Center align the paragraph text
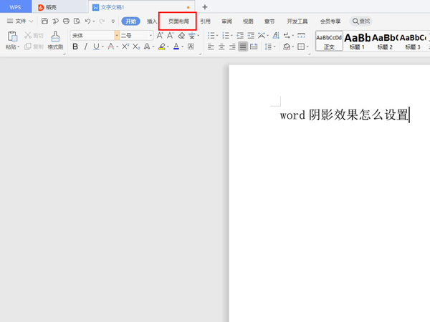This screenshot has height=322, width=430. 221,47
